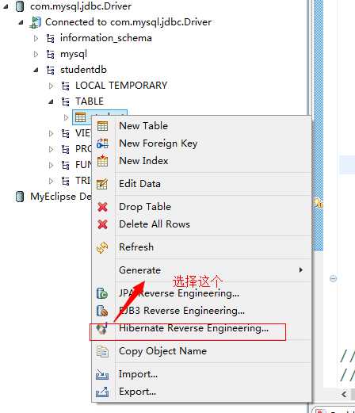This screenshot has height=413, width=355.
Task: Click the Hibernate Reverse Engineering icon
Action: click(x=102, y=328)
